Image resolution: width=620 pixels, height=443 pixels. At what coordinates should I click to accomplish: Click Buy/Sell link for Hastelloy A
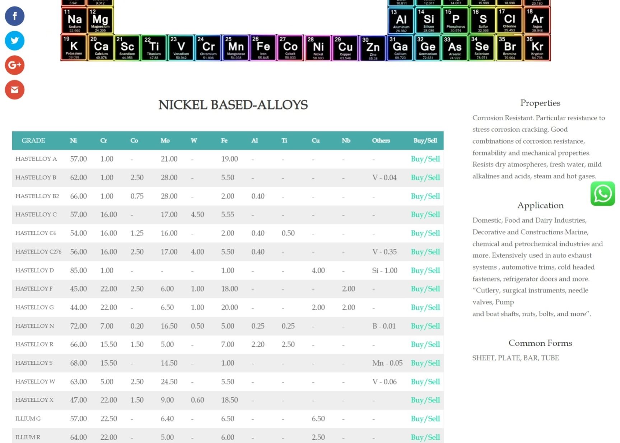425,159
